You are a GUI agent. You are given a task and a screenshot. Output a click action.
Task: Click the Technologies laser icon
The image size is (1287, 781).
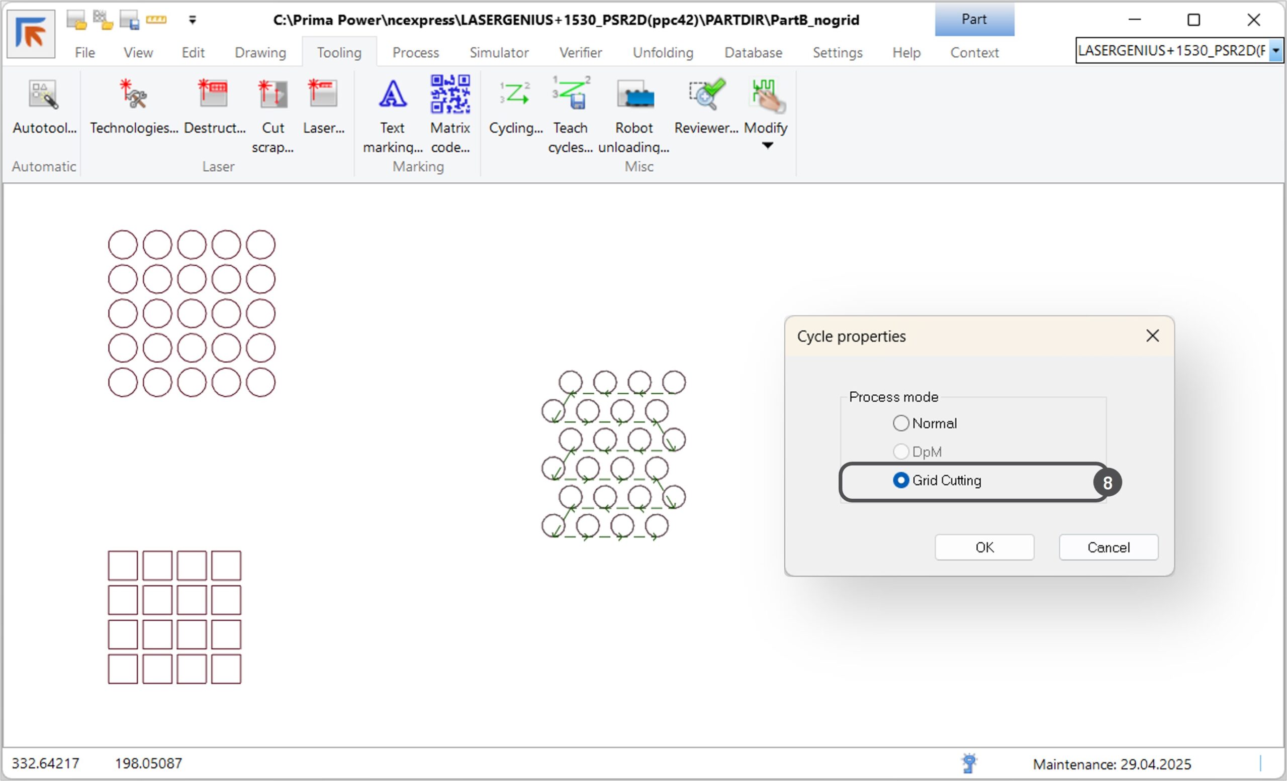[x=134, y=95]
